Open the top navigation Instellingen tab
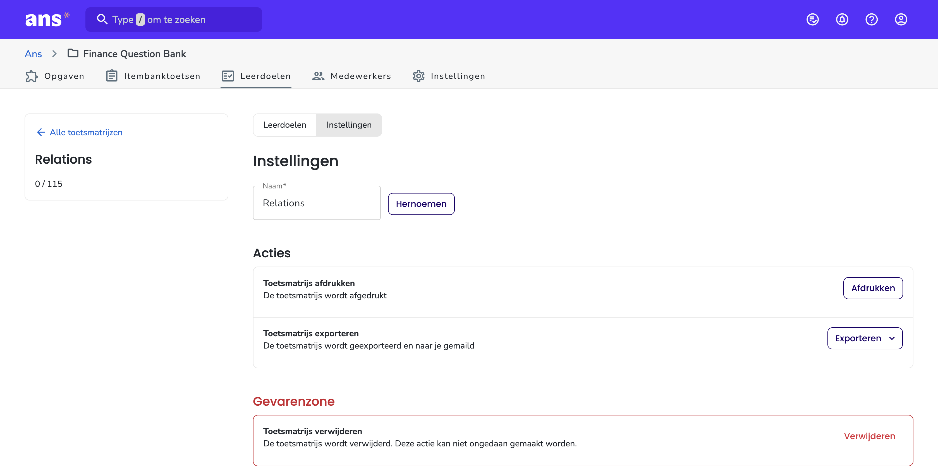Screen dimensions: 938x474 [449, 76]
